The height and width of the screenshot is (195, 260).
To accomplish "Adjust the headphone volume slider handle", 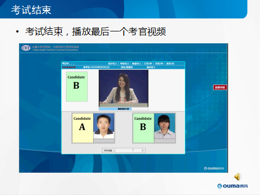I will click(133, 150).
